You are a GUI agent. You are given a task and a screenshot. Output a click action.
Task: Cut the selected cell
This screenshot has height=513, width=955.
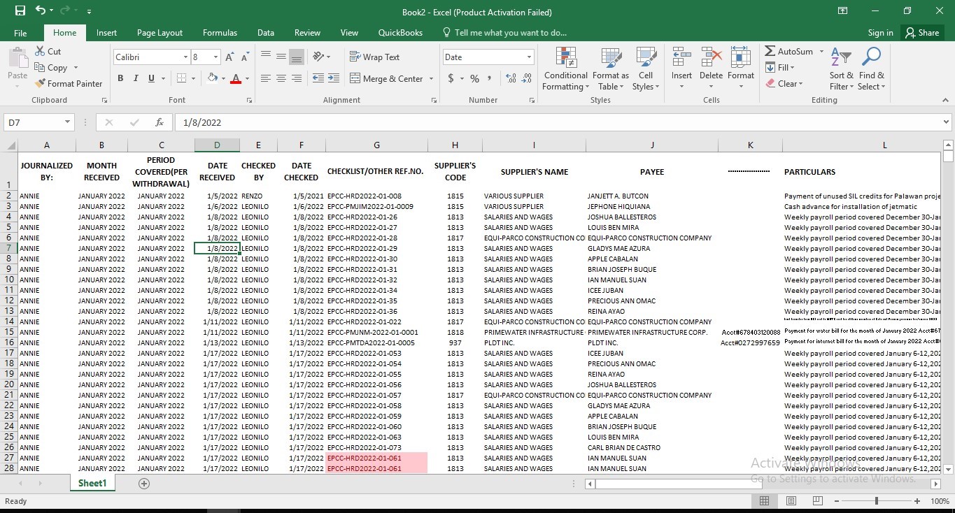pyautogui.click(x=48, y=52)
